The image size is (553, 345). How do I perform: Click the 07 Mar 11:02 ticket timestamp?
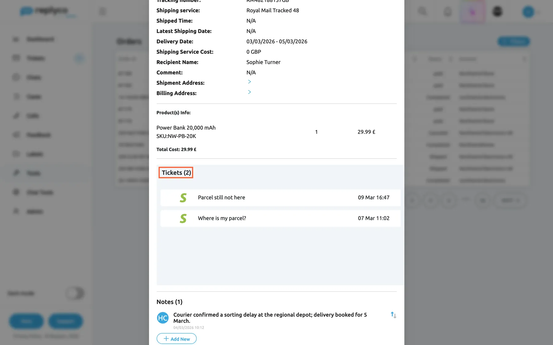click(x=374, y=218)
